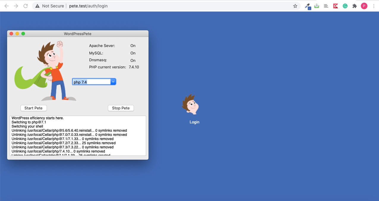The image size is (379, 201).
Task: Reload the pete.test login page
Action: tap(26, 6)
